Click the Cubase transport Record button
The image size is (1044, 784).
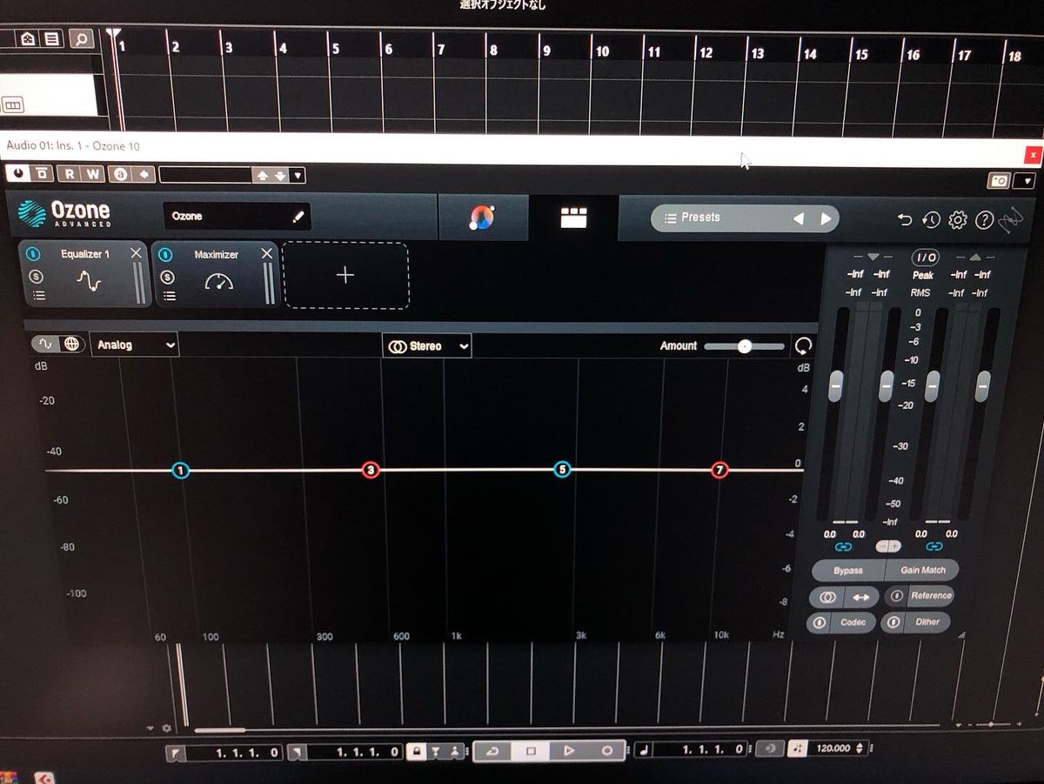coord(607,750)
